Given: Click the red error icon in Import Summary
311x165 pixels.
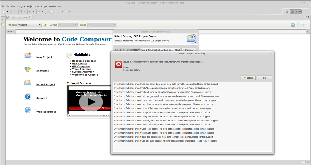Looking at the screenshot, I should click(x=118, y=64).
